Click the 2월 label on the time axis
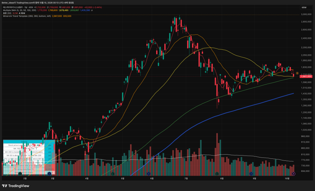The height and width of the screenshot is (191, 315). point(25,178)
